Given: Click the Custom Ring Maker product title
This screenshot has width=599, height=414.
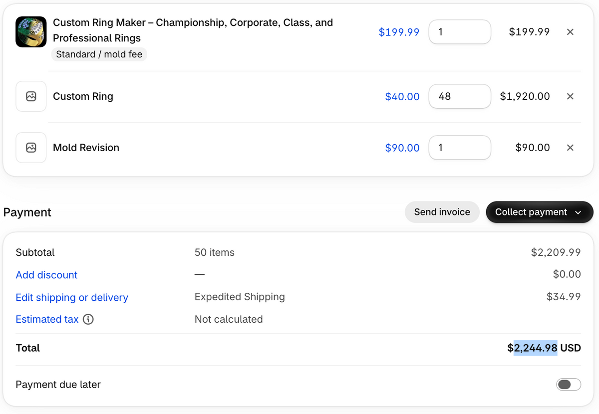Looking at the screenshot, I should point(193,30).
